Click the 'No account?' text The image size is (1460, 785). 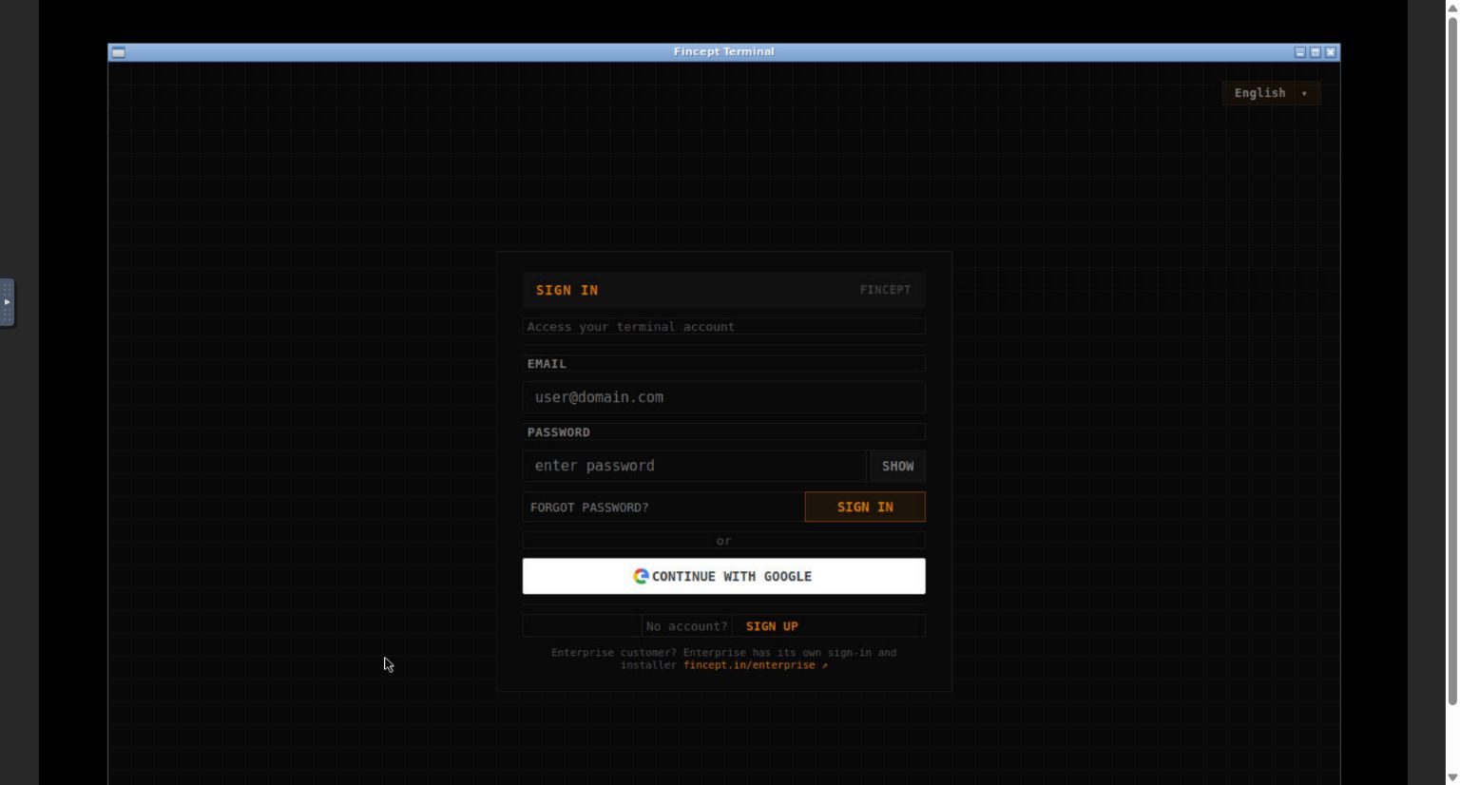(686, 626)
